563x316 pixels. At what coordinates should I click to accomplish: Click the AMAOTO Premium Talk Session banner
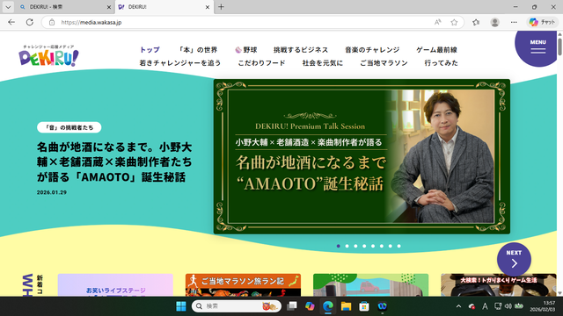[362, 156]
